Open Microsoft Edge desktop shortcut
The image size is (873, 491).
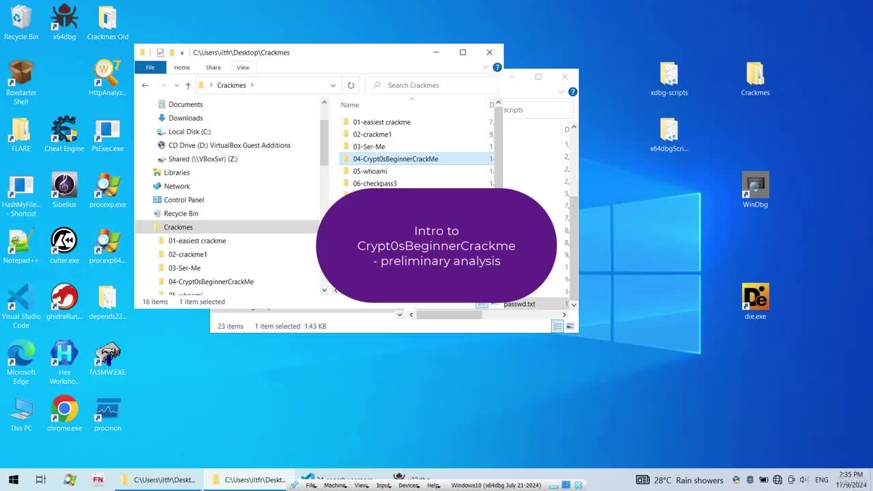[x=21, y=362]
